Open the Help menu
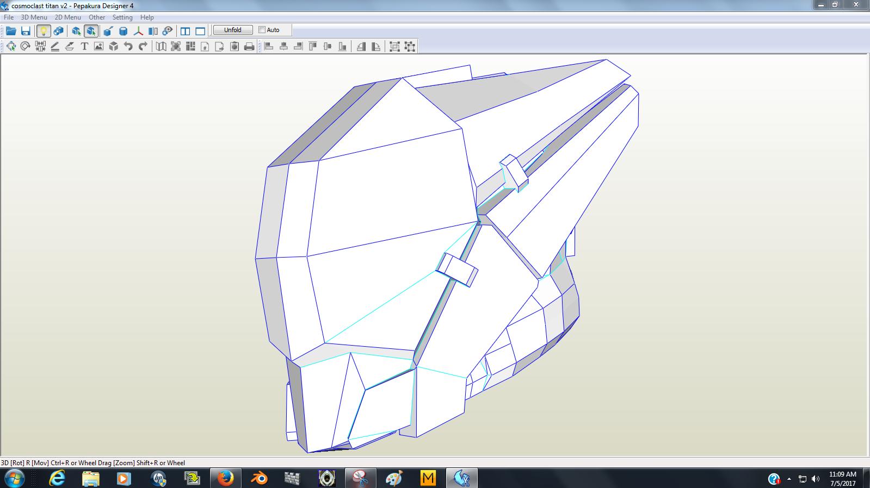870x488 pixels. (147, 17)
